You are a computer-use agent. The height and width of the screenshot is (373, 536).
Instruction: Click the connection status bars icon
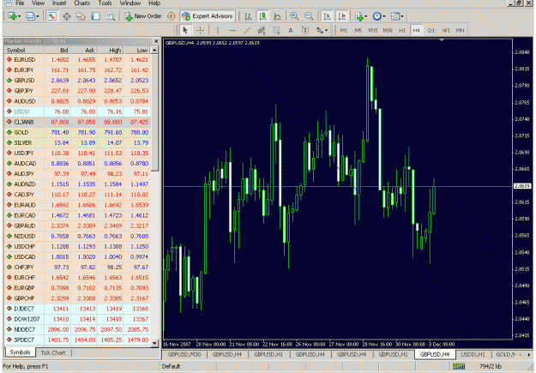tap(459, 366)
